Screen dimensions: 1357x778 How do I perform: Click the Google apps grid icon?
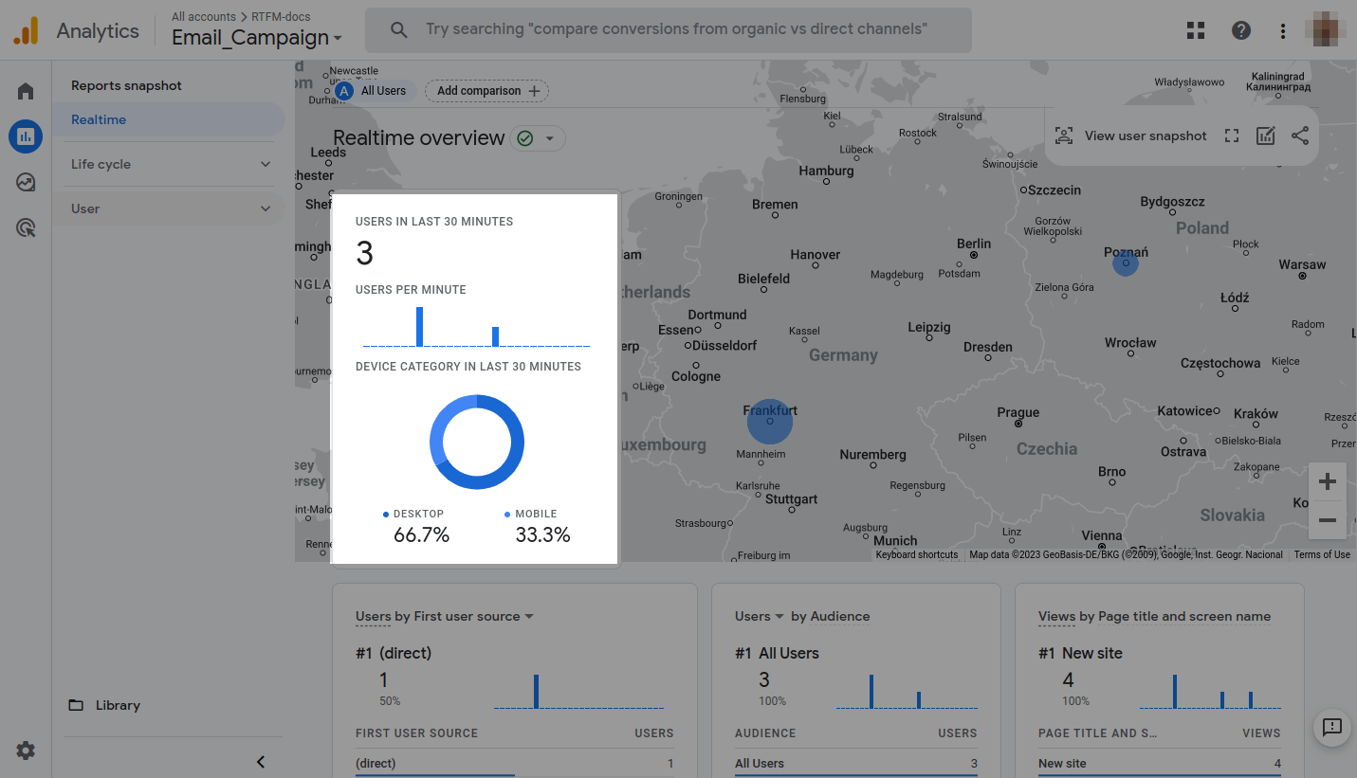(1196, 30)
